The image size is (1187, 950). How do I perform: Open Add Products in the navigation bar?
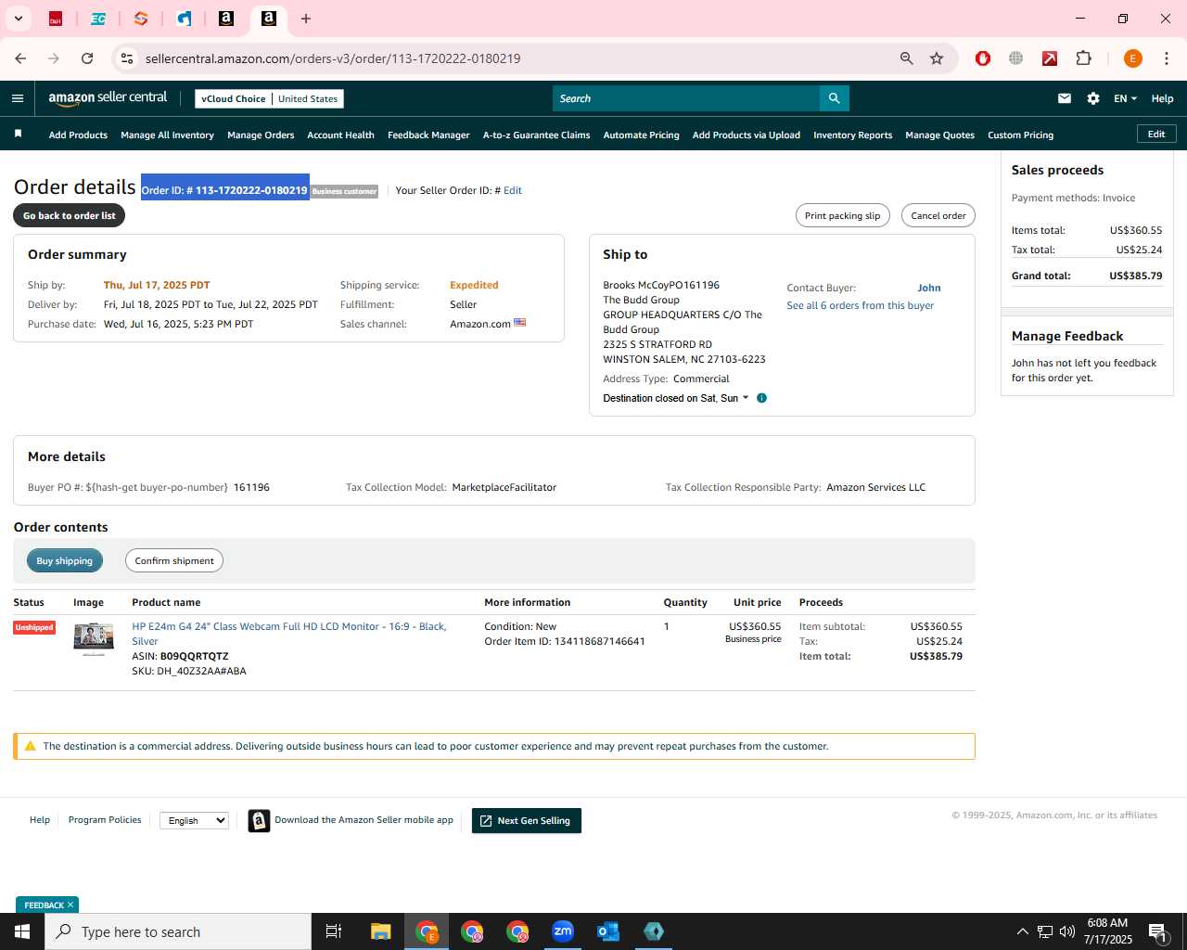78,135
